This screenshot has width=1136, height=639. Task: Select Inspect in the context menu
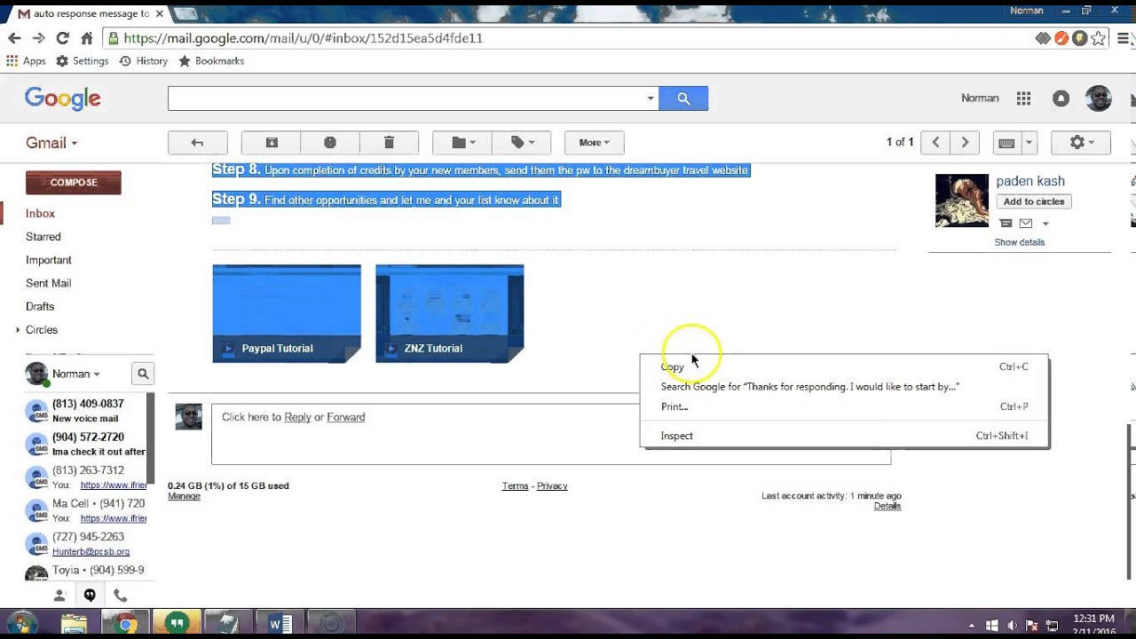pos(844,436)
